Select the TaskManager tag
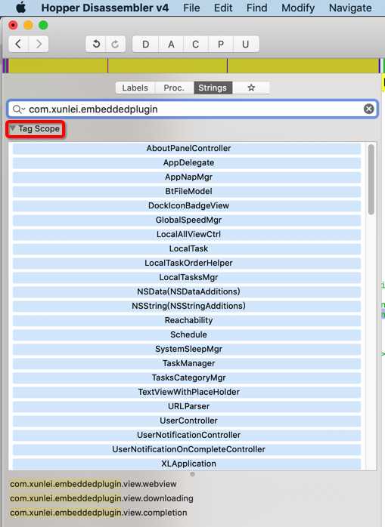This screenshot has height=527, width=385. 187,363
